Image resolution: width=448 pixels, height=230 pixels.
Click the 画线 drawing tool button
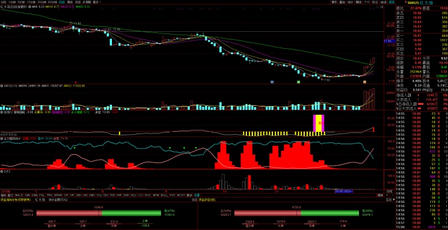(x=358, y=2)
